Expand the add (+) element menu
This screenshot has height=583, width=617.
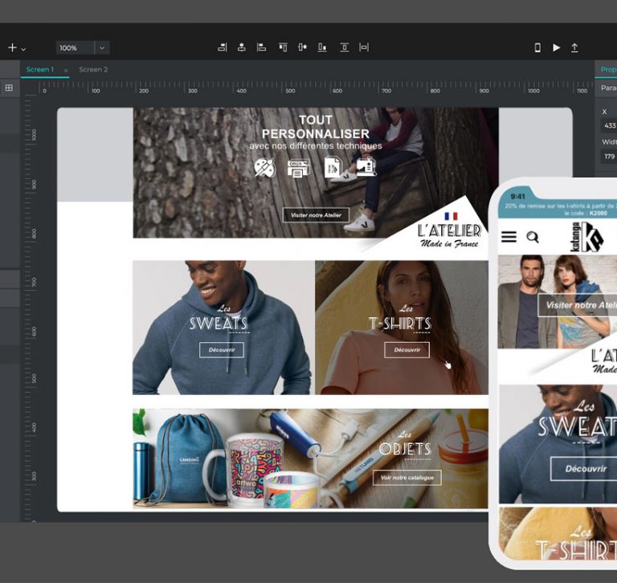point(16,48)
